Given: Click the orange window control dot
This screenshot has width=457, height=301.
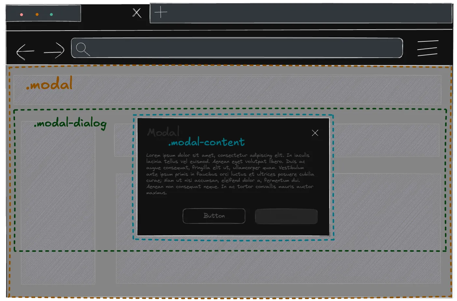Looking at the screenshot, I should click(37, 14).
